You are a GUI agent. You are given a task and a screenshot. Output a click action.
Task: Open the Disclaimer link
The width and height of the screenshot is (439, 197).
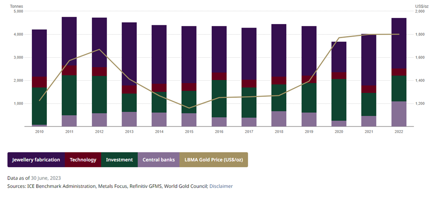221,186
